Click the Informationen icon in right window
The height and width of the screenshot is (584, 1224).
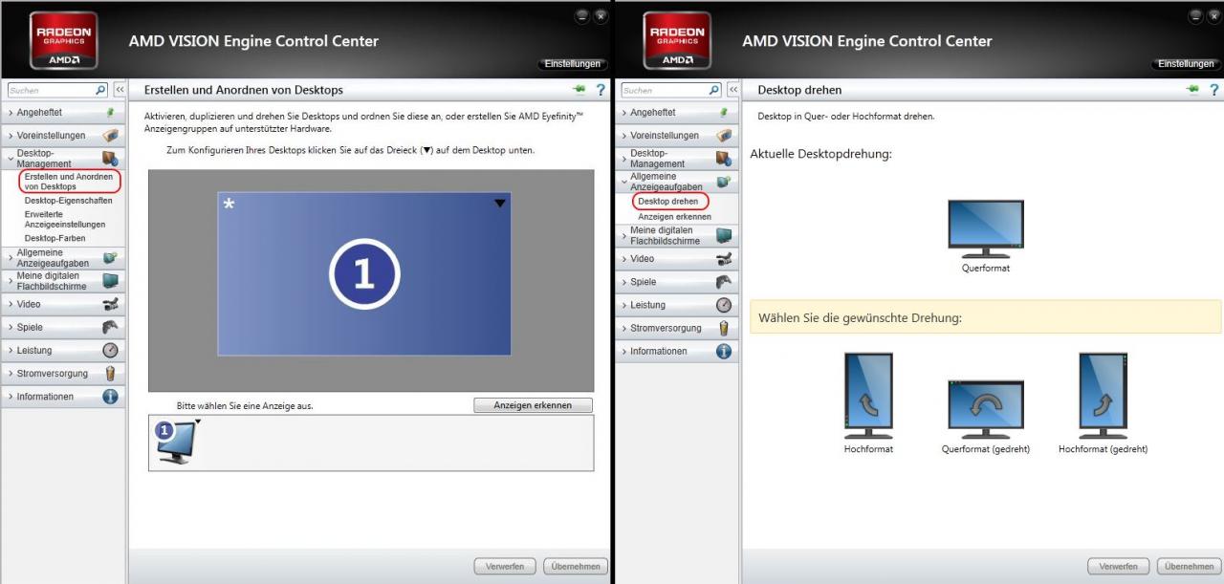pos(724,351)
